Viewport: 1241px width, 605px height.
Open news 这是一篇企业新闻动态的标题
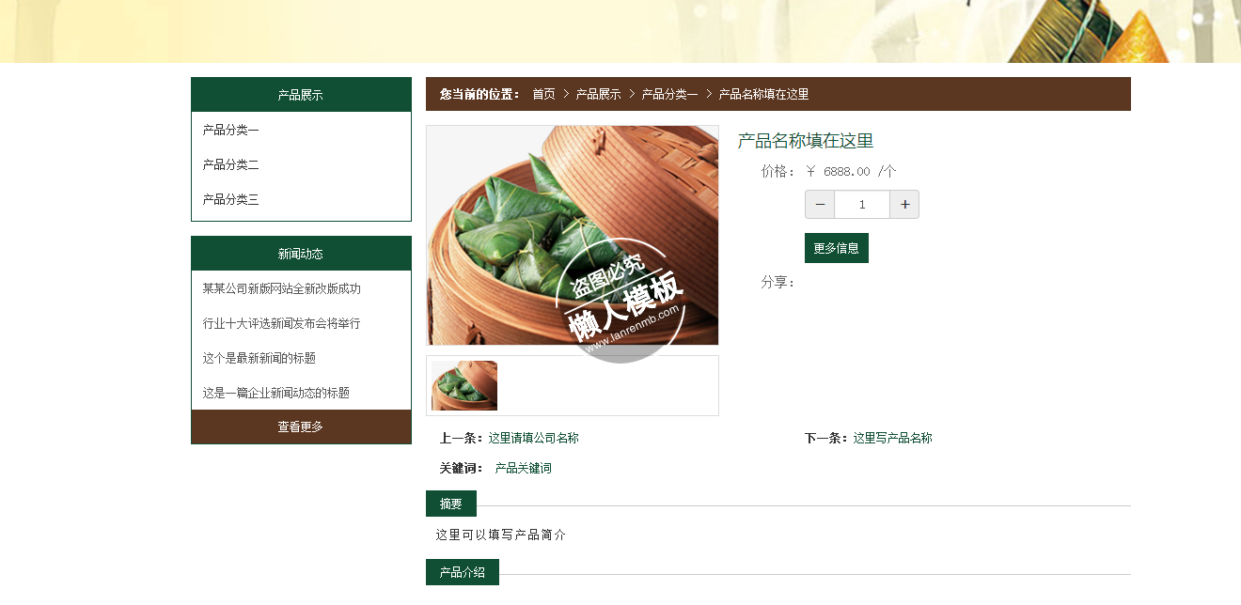coord(275,393)
